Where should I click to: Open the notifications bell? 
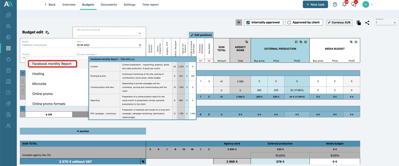coord(344,4)
